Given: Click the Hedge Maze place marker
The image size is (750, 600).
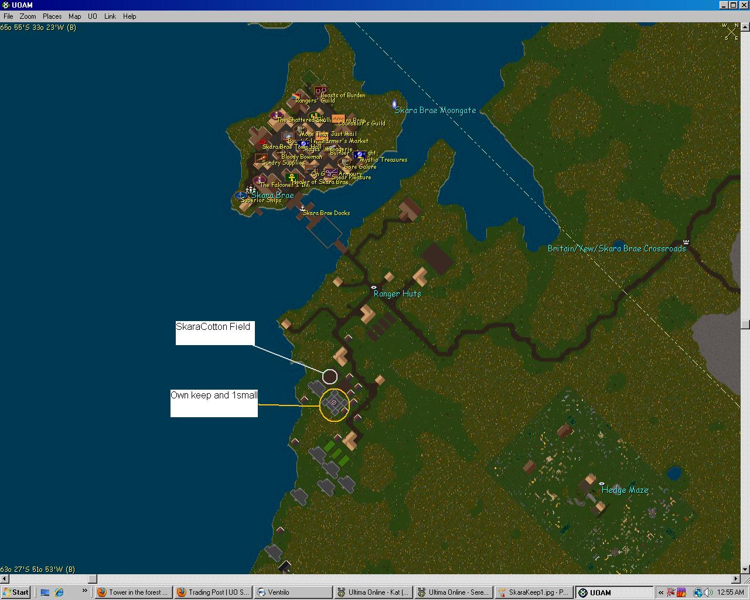Looking at the screenshot, I should (601, 484).
